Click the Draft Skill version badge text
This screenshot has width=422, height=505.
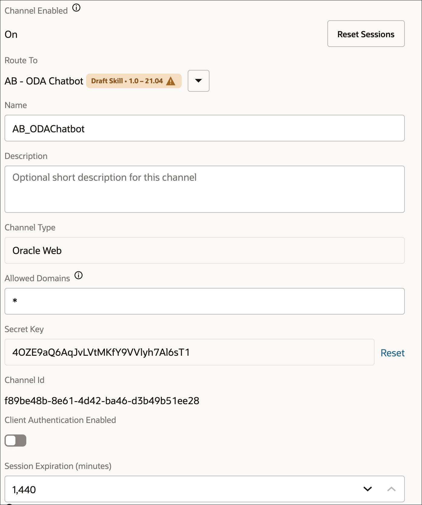click(127, 81)
